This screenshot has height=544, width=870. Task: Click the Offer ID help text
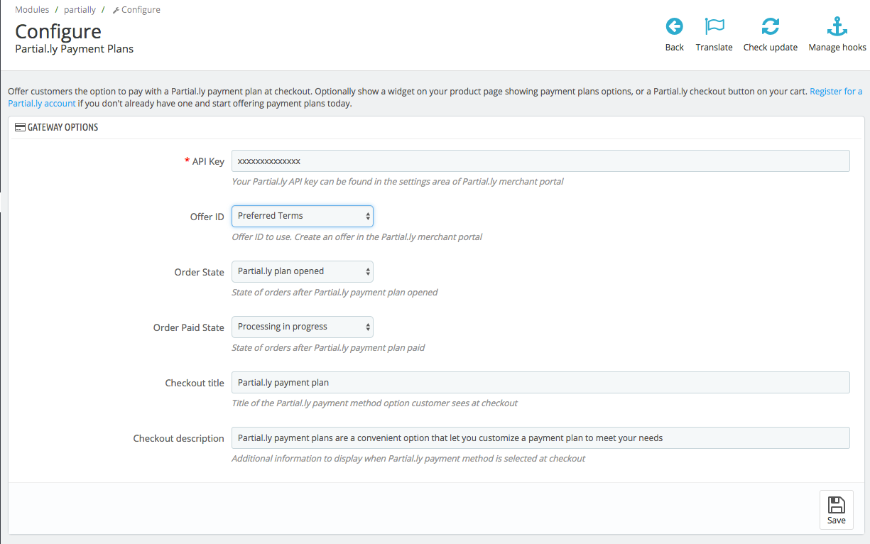[x=357, y=236]
